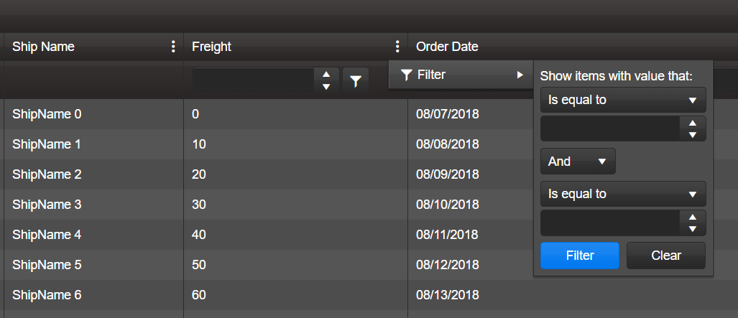Click the second filter value input box

(x=610, y=223)
